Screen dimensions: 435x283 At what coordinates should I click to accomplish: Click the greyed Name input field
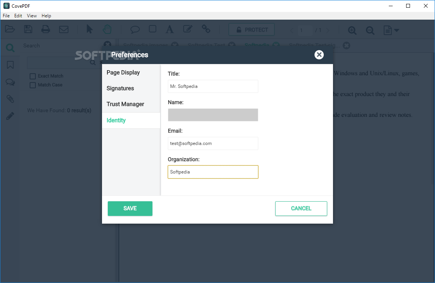tap(213, 115)
